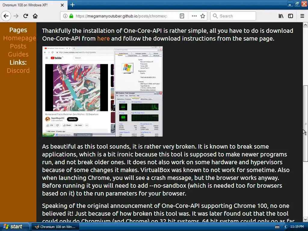Viewport: 308px width, 231px height.
Task: Minimize the browser window
Action: click(x=290, y=4)
